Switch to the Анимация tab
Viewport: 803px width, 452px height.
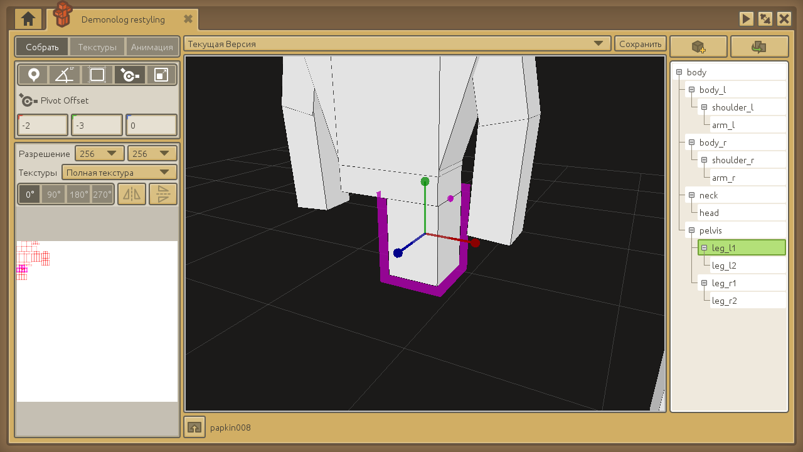[x=152, y=47]
